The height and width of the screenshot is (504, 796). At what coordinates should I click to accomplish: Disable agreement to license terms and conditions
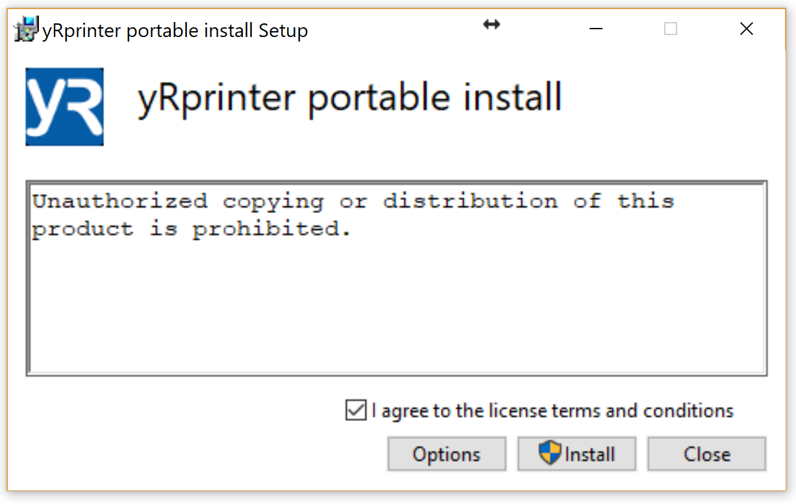click(356, 410)
